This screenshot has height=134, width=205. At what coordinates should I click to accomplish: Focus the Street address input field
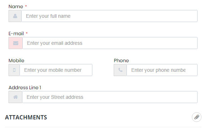tap(110, 97)
